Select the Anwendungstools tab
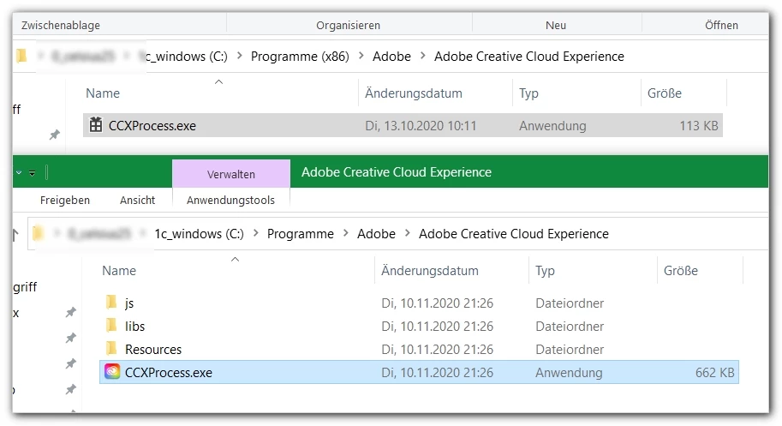This screenshot has height=426, width=782. (x=230, y=200)
